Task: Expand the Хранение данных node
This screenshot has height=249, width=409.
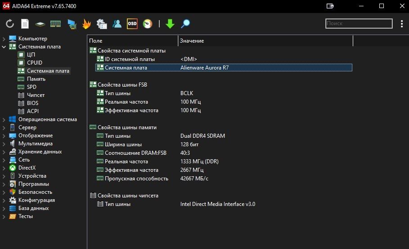Action: [x=4, y=152]
